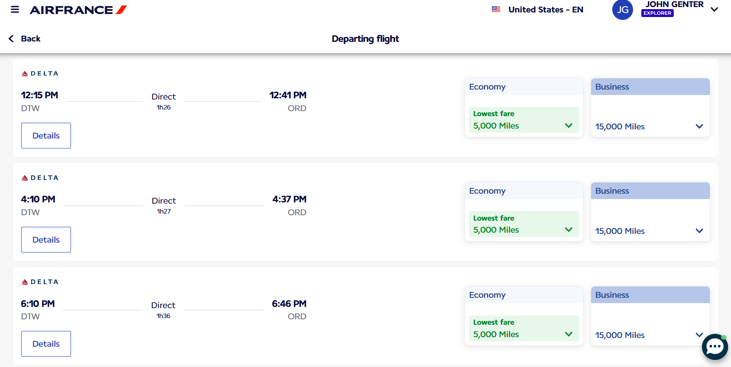Viewport: 731px width, 367px height.
Task: Click the back arrow icon
Action: pyautogui.click(x=11, y=39)
